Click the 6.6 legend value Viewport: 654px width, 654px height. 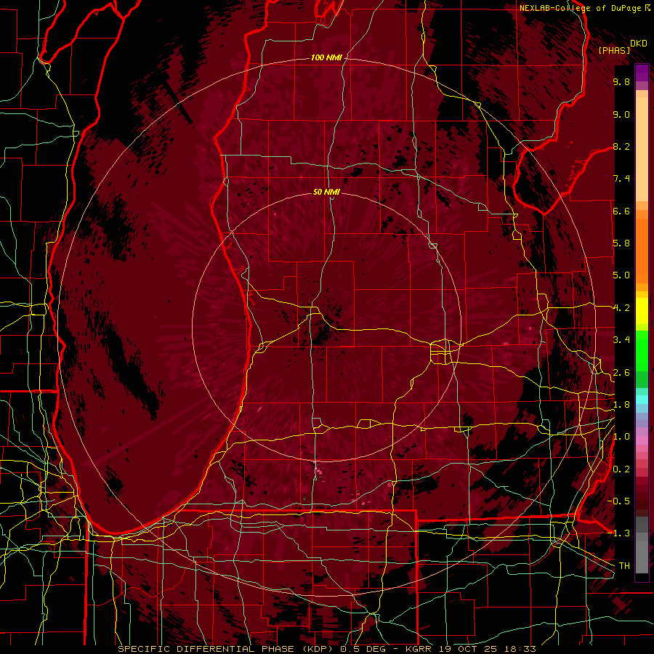click(x=621, y=211)
